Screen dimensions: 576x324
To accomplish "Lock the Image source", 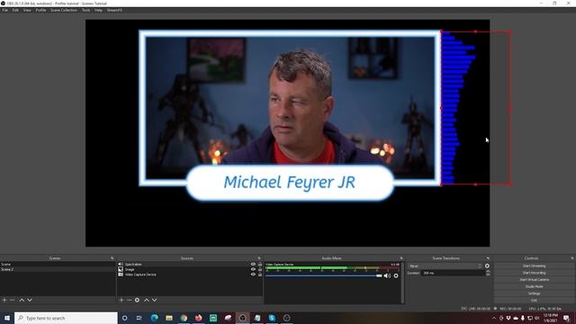I will pyautogui.click(x=260, y=269).
